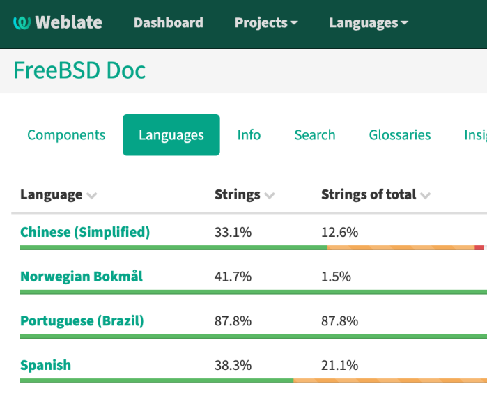Open the FreeBSD Doc project link
This screenshot has width=487, height=418.
click(x=79, y=70)
